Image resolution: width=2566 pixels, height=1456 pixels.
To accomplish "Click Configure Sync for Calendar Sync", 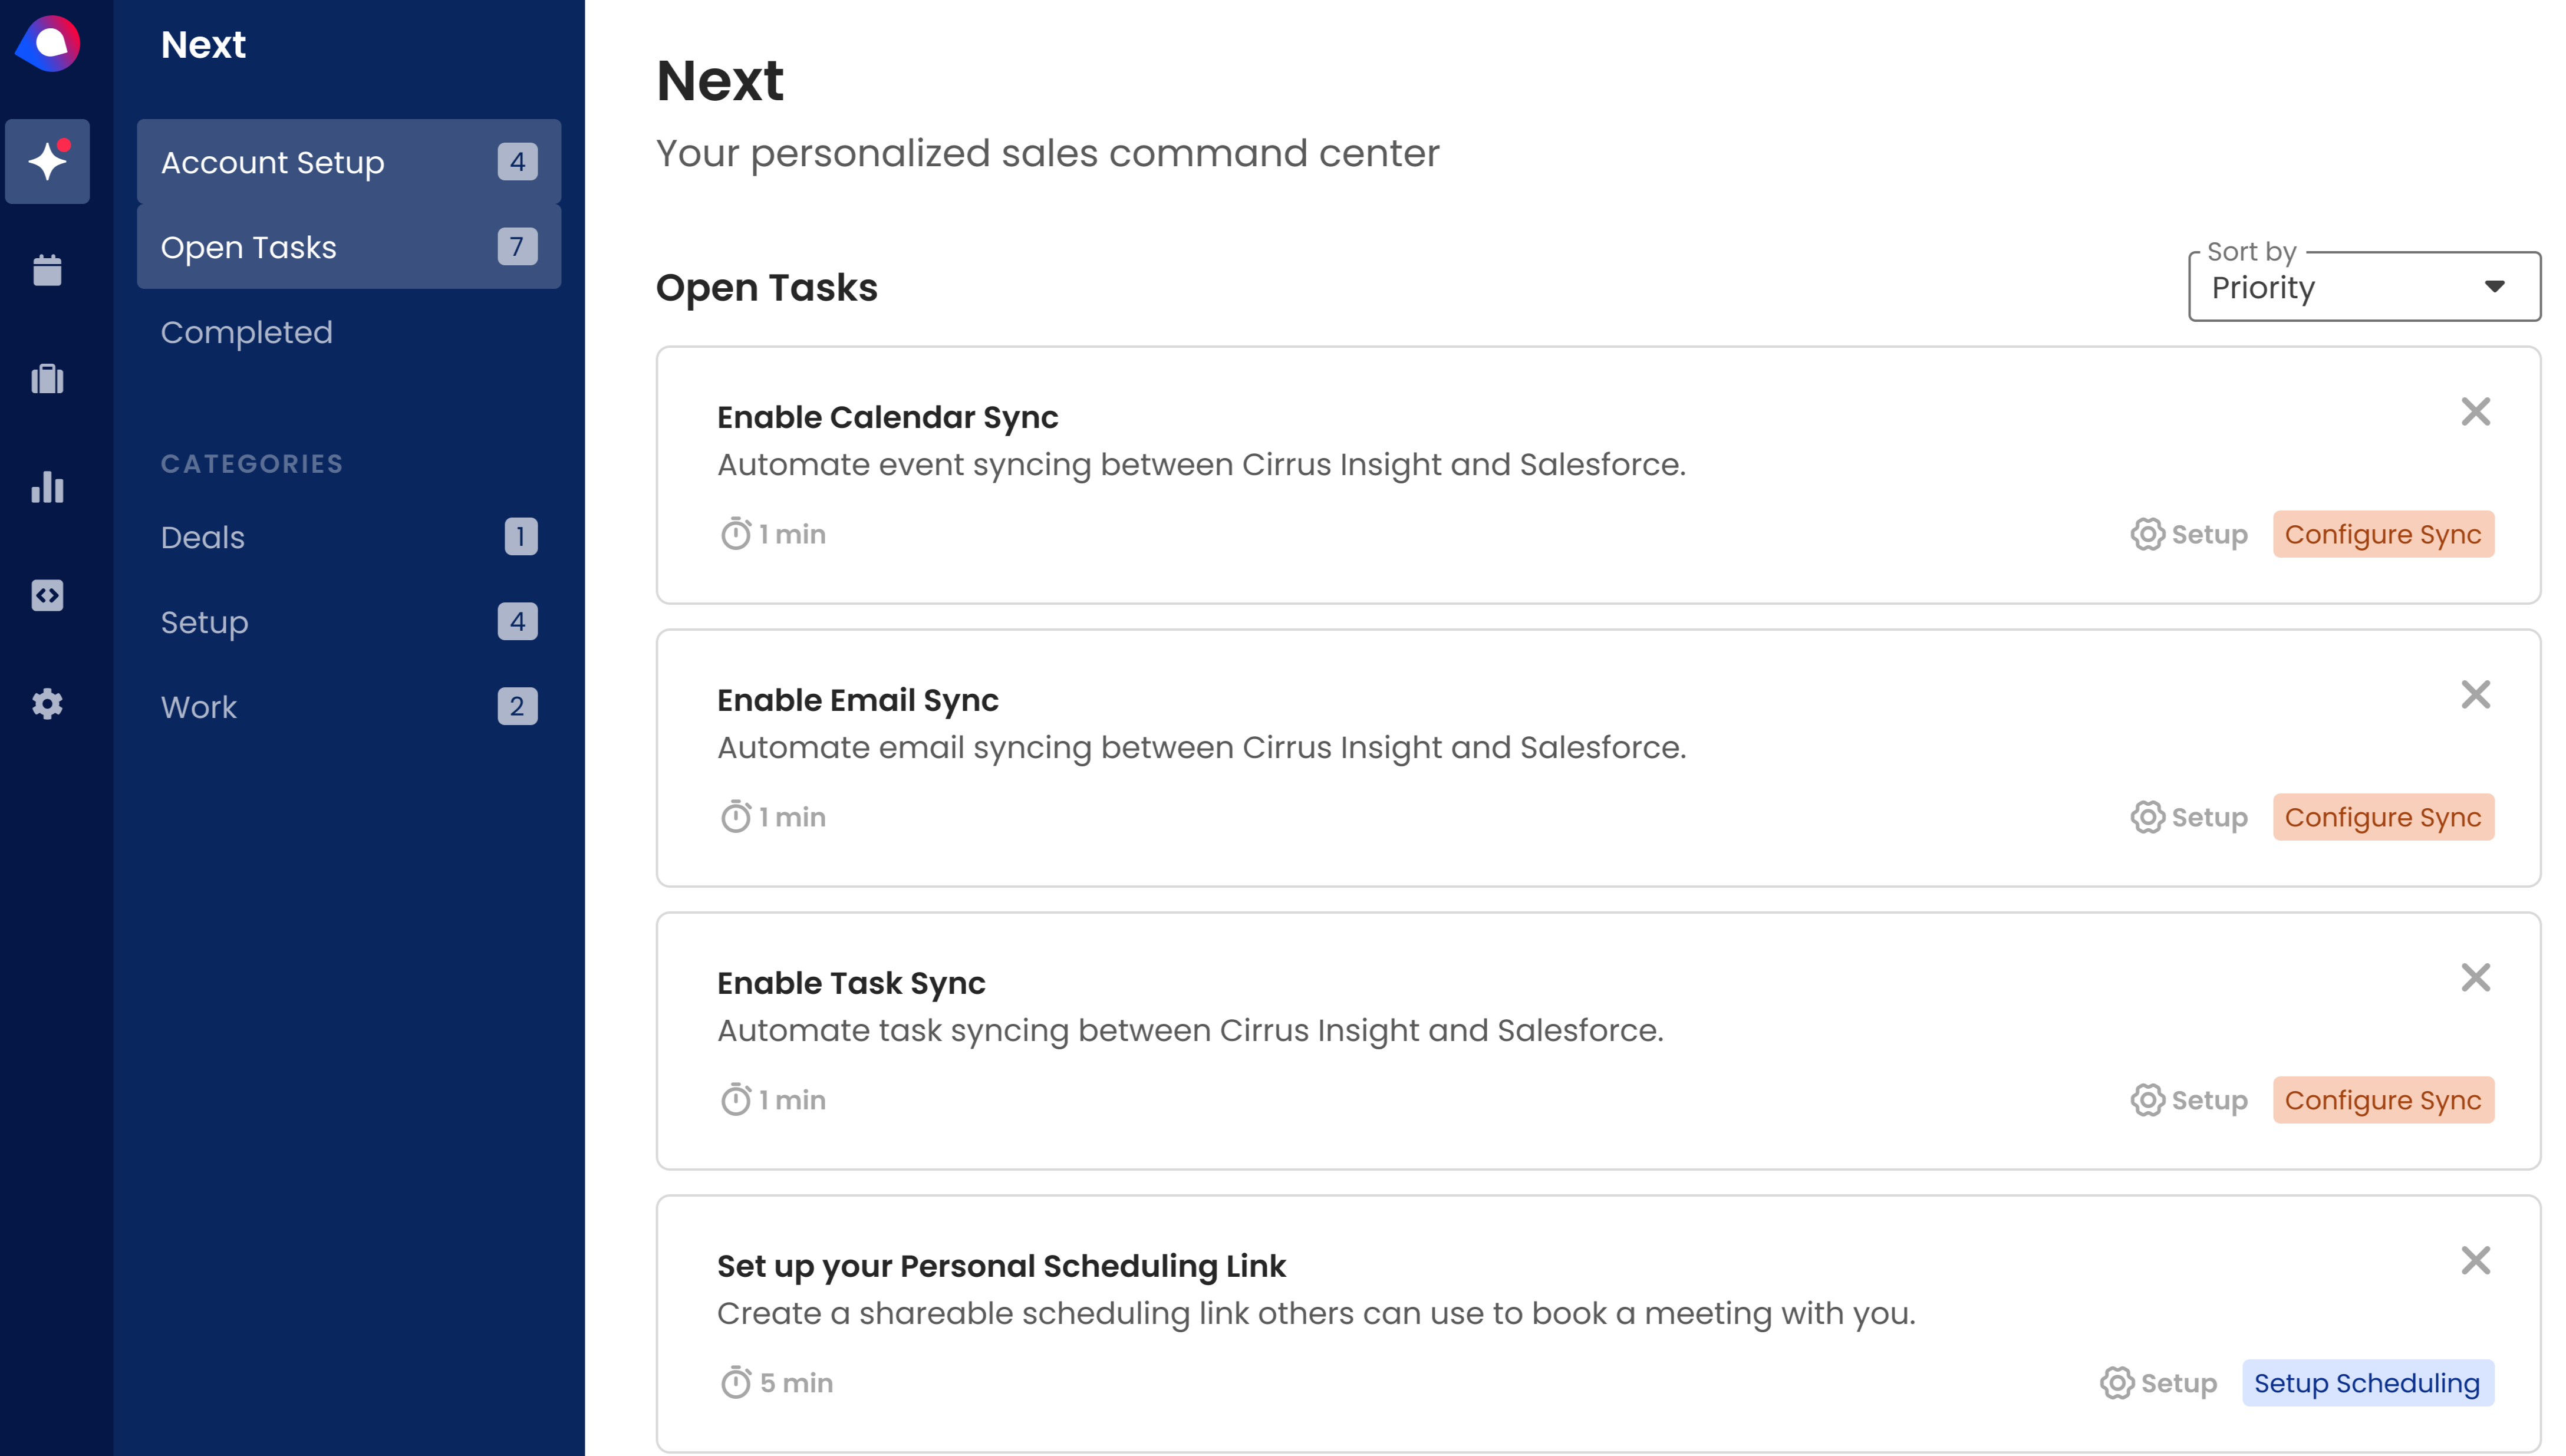I will (2382, 534).
